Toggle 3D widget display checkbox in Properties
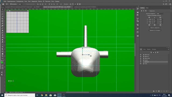172x97 pixels. 146,16
